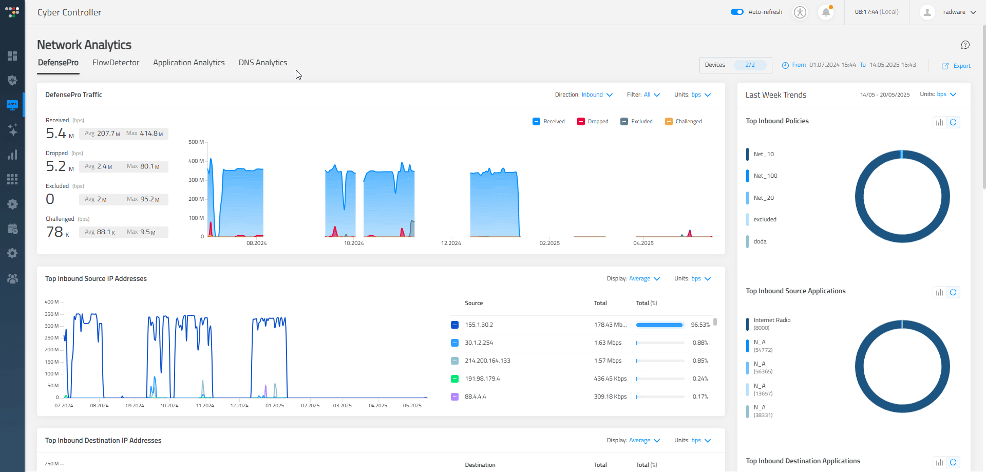
Task: Open the apps grid sidebar icon
Action: point(12,179)
